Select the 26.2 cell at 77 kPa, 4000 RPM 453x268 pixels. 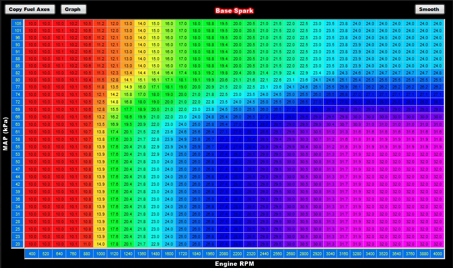click(438, 87)
